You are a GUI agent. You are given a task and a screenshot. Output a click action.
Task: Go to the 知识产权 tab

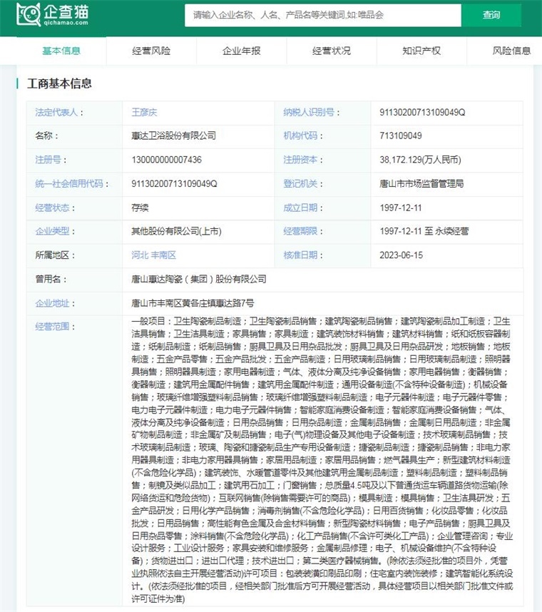(421, 51)
